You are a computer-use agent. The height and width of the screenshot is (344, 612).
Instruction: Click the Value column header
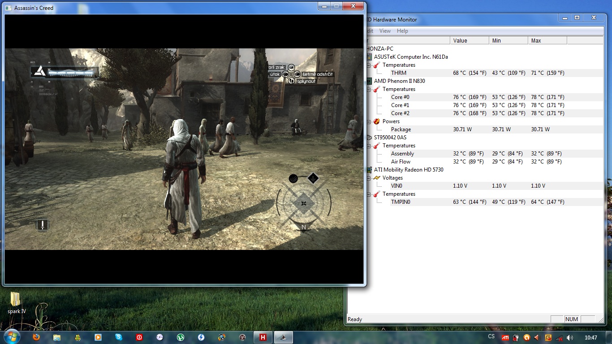pyautogui.click(x=469, y=40)
